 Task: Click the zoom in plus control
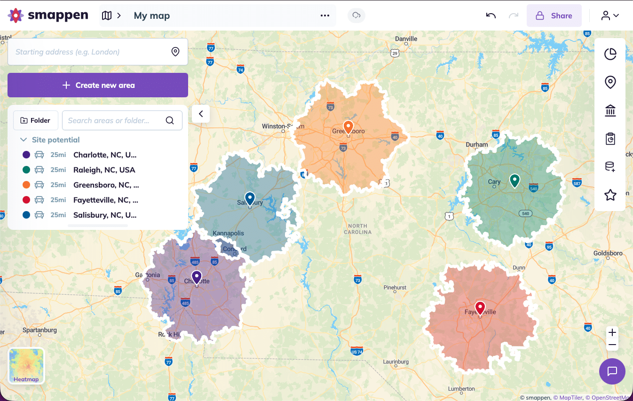(612, 332)
